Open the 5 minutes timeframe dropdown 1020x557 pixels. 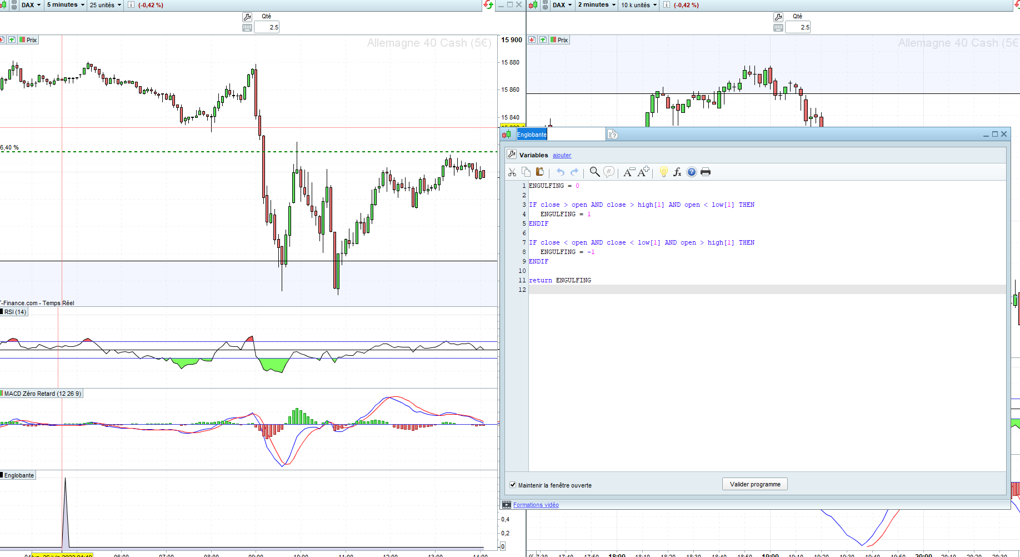pos(66,5)
